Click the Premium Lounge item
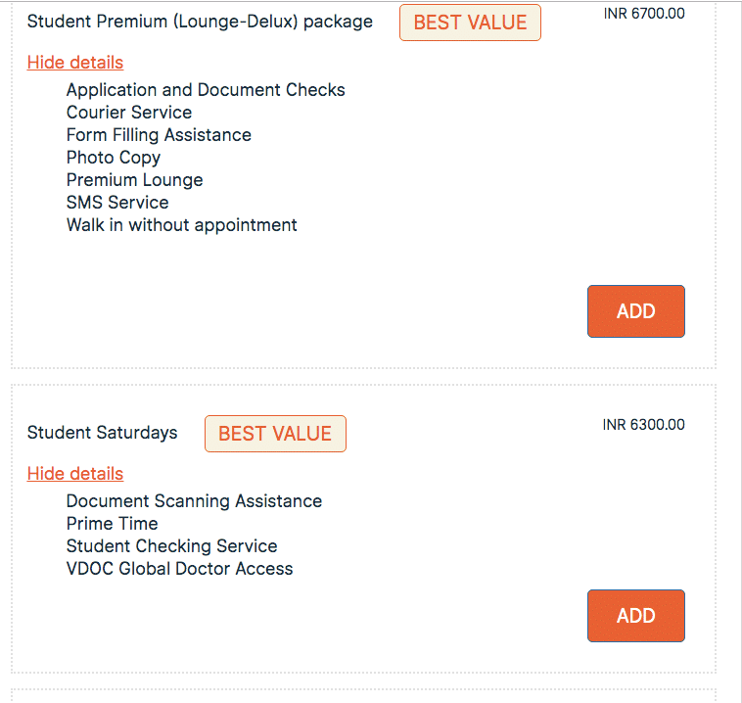 [135, 180]
